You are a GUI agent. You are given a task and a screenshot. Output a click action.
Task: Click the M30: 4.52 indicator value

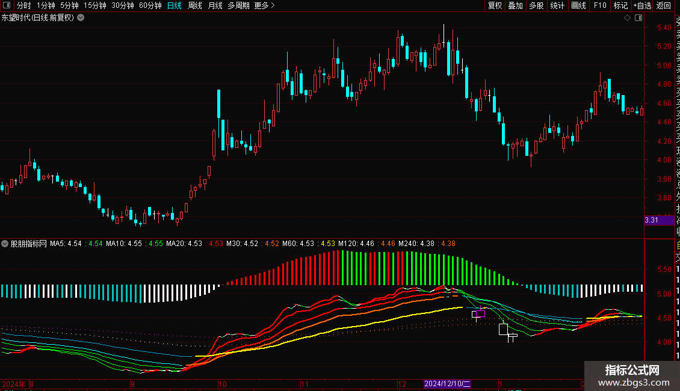pos(242,244)
